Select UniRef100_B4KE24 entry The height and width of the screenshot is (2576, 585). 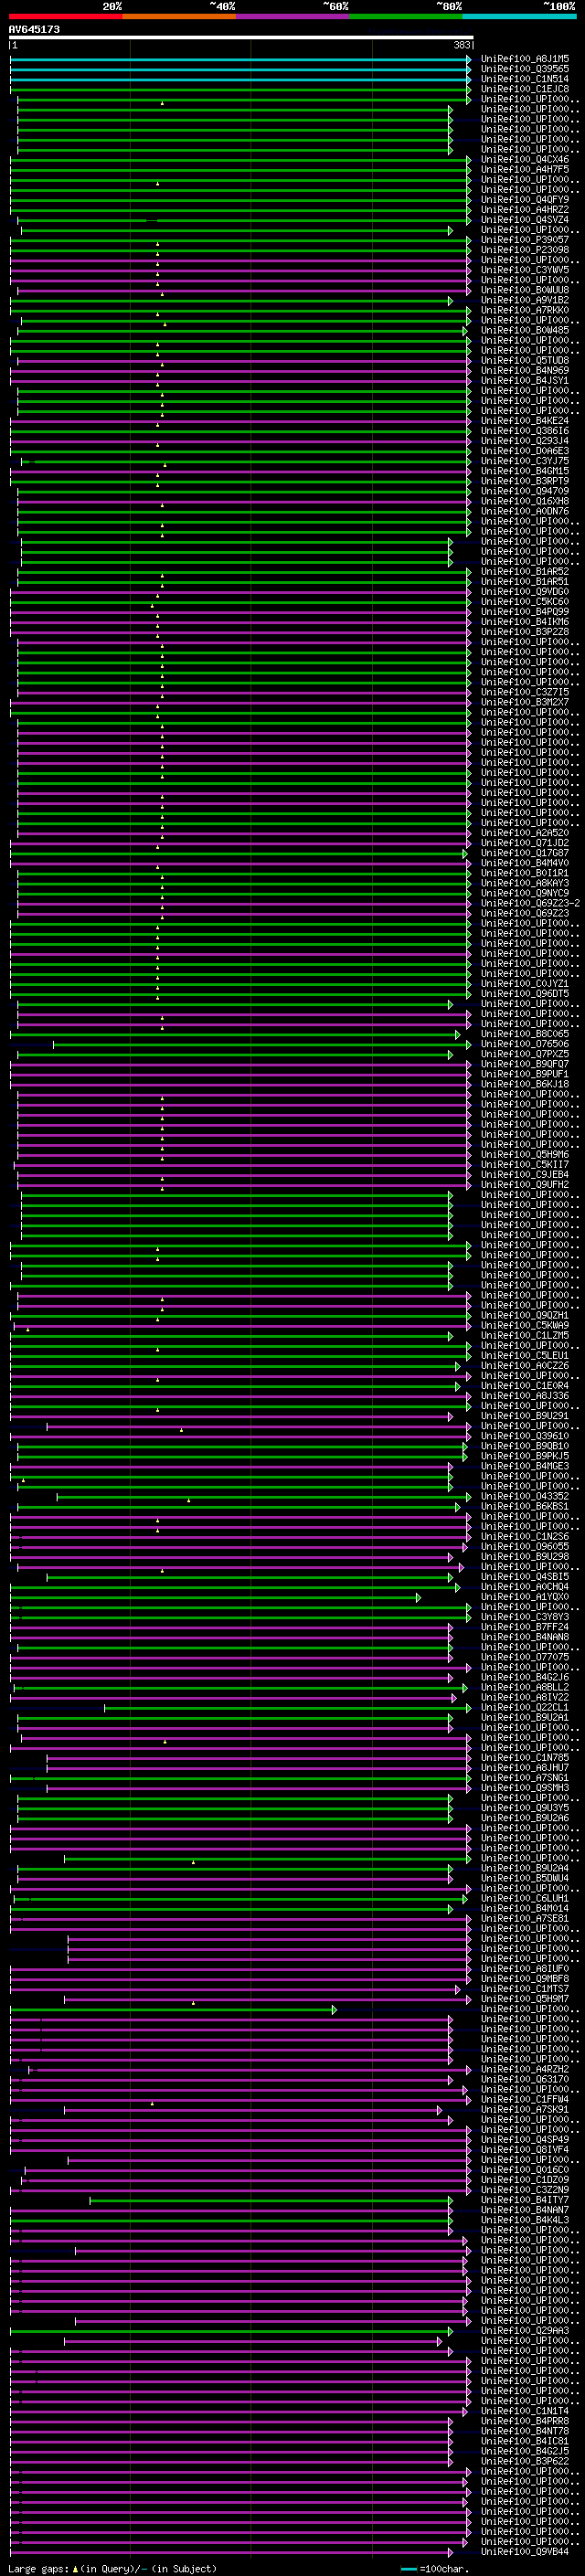coord(525,421)
